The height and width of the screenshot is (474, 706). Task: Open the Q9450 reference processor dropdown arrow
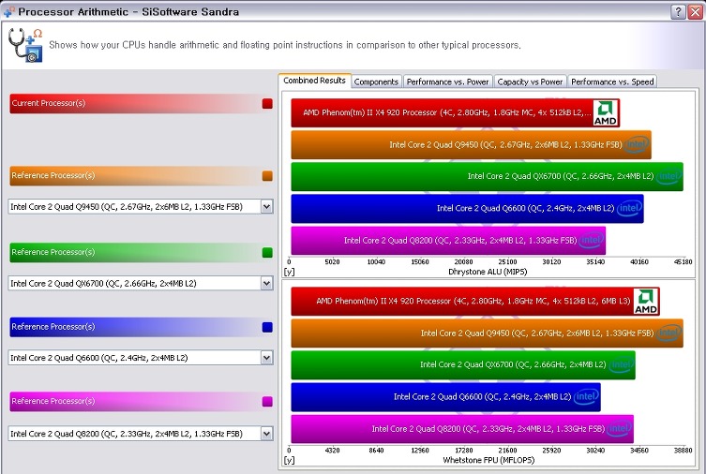pyautogui.click(x=266, y=206)
